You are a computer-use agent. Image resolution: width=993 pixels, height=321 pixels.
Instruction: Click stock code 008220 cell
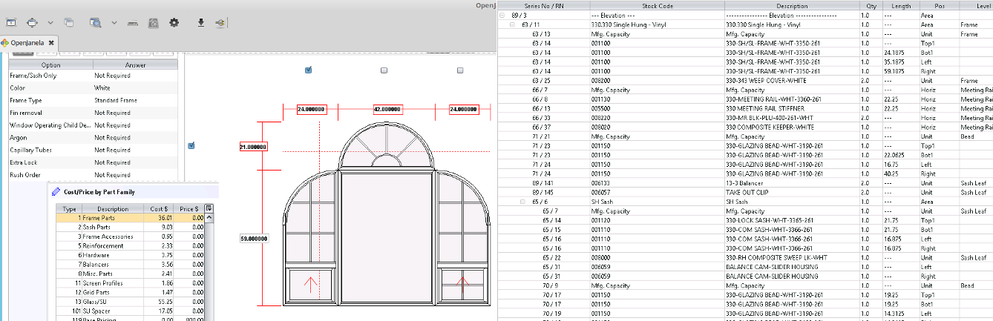tap(656, 117)
